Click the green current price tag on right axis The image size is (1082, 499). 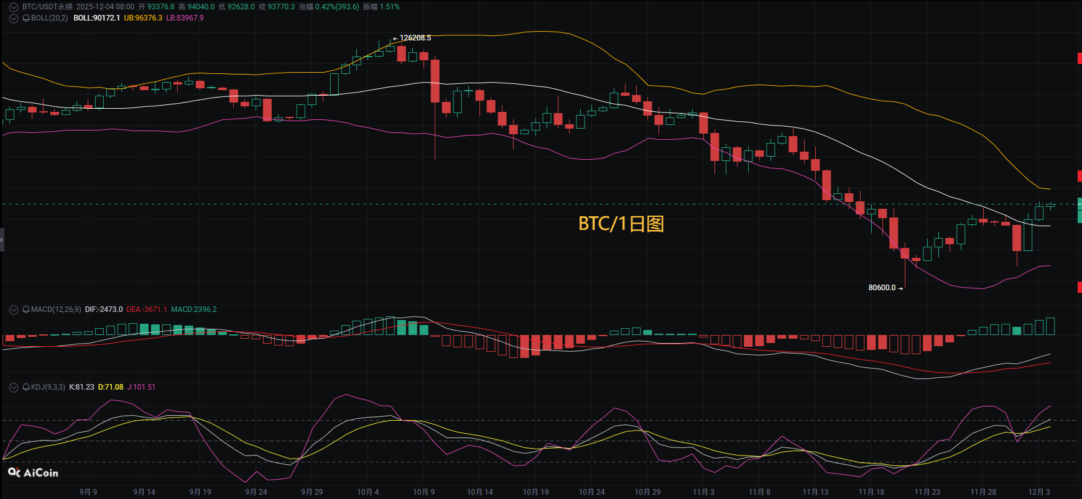click(x=1080, y=210)
